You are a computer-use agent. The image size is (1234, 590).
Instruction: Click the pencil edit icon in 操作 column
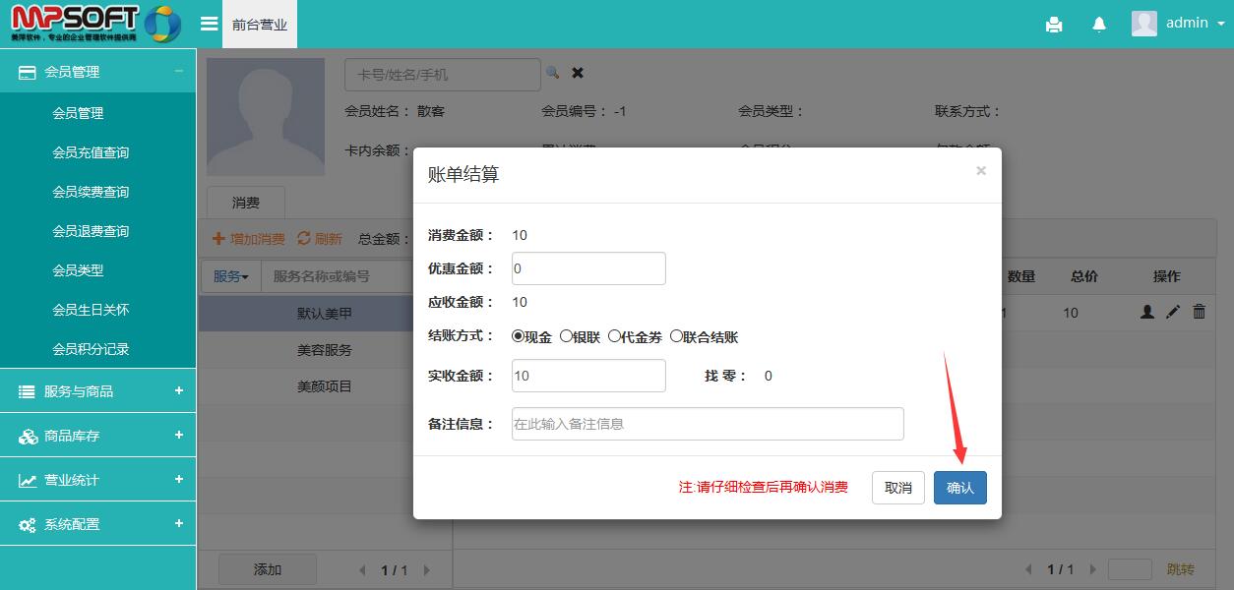pos(1173,312)
